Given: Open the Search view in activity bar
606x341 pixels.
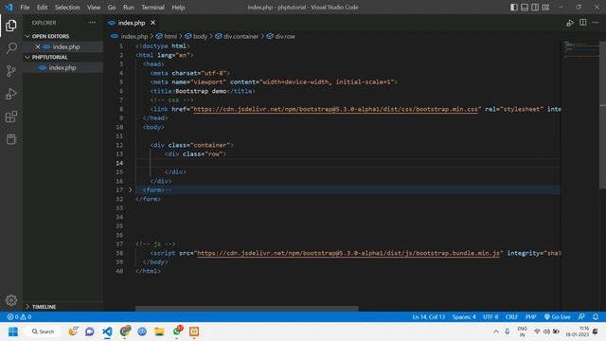Looking at the screenshot, I should 11,48.
